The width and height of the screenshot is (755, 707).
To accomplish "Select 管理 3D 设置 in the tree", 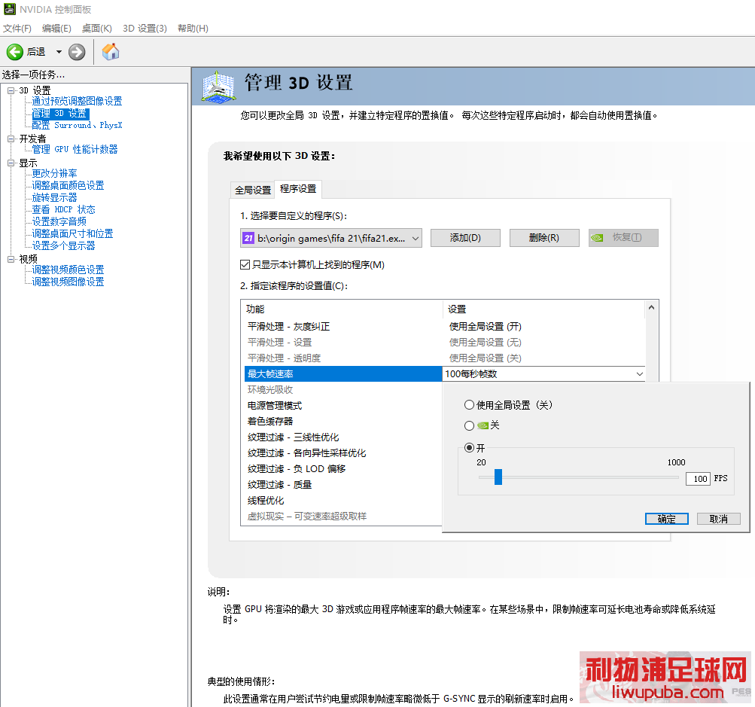I will pyautogui.click(x=60, y=113).
